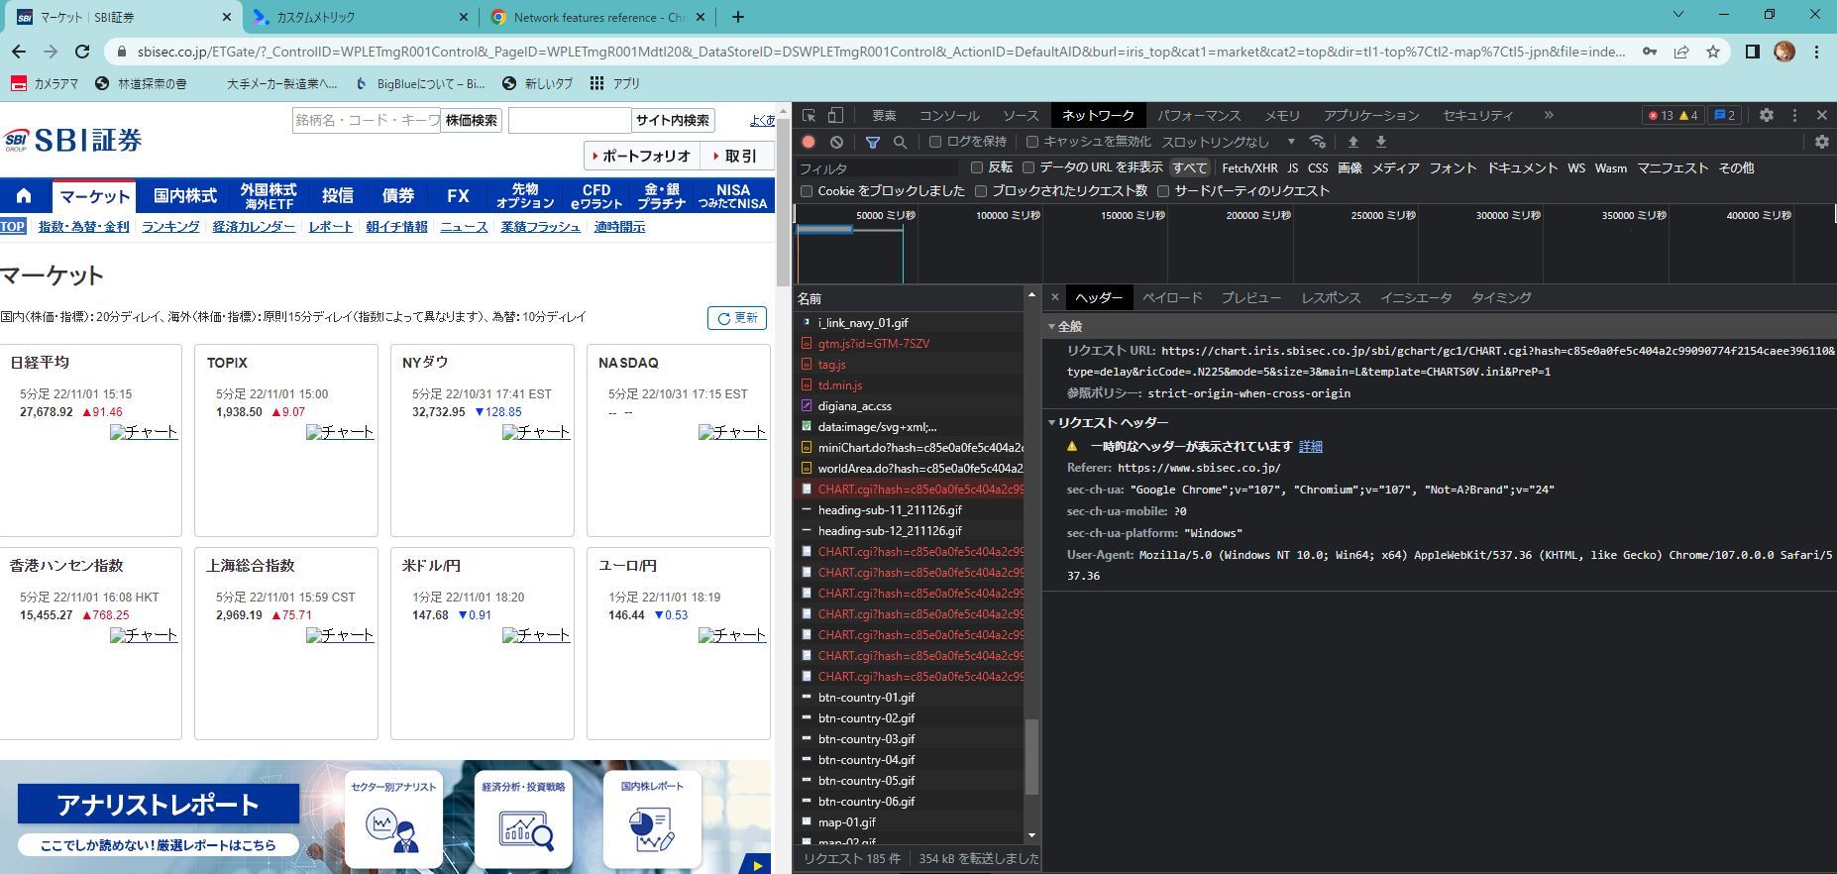Clear the network log with the clear icon
Screen dimensions: 1837x874
pos(836,142)
